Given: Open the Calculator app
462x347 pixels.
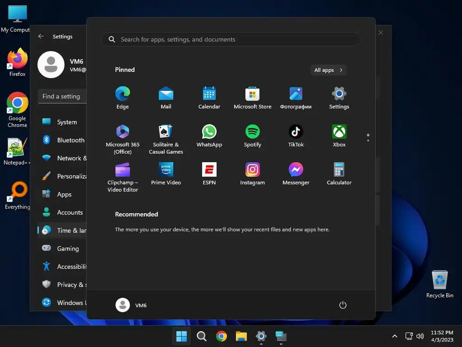Looking at the screenshot, I should pos(339,173).
